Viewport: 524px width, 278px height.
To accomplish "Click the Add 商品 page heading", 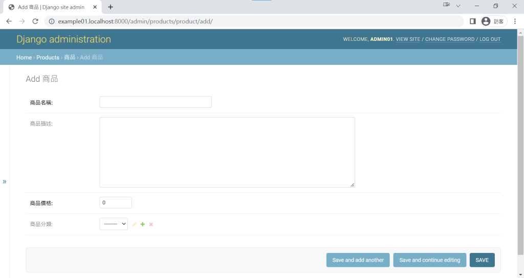I will point(42,79).
